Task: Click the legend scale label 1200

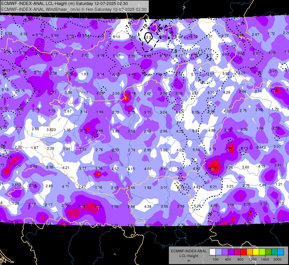Action: (252, 259)
